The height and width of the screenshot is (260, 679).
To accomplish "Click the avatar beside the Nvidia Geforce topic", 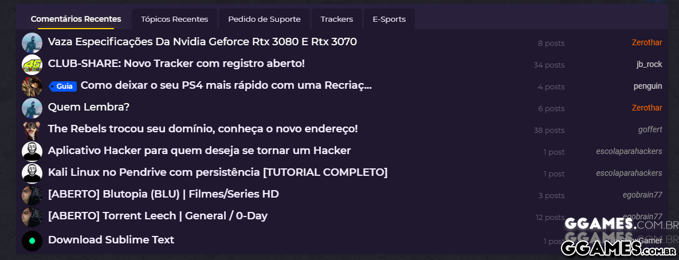I will (32, 42).
